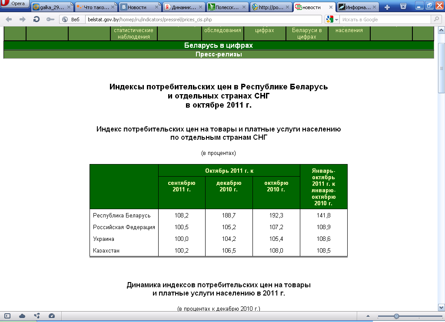445x322 pixels.
Task: Close the 'Полесск…' tab
Action: coord(244,7)
